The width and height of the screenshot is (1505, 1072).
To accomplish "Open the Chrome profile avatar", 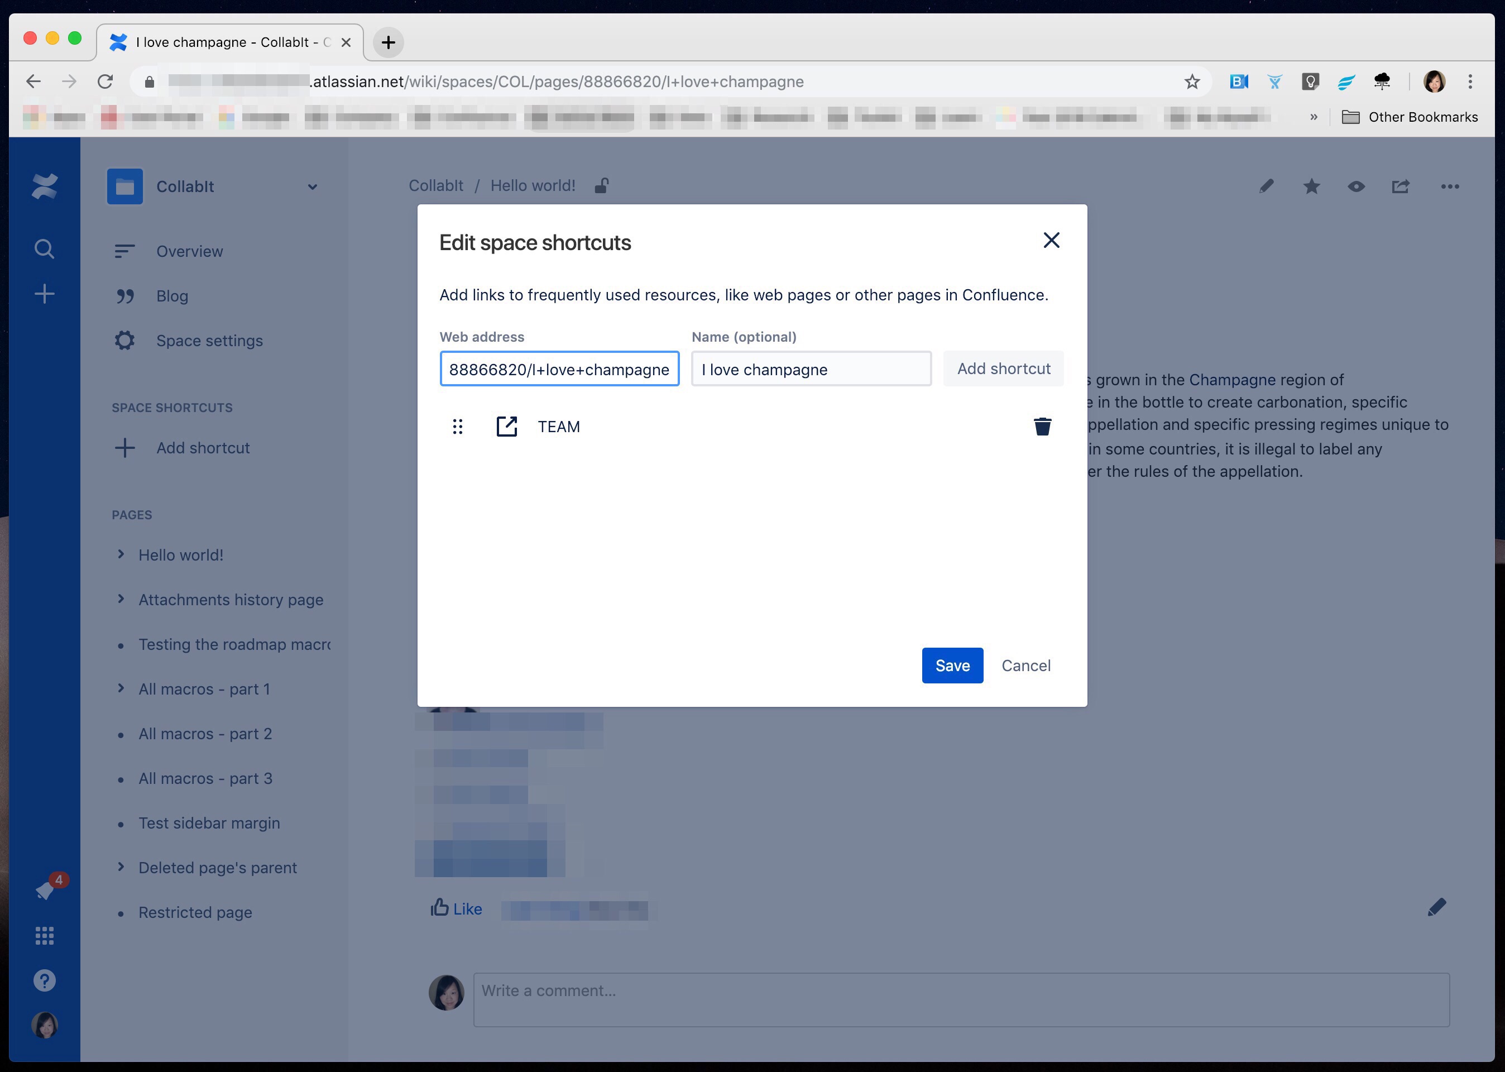I will (1435, 81).
